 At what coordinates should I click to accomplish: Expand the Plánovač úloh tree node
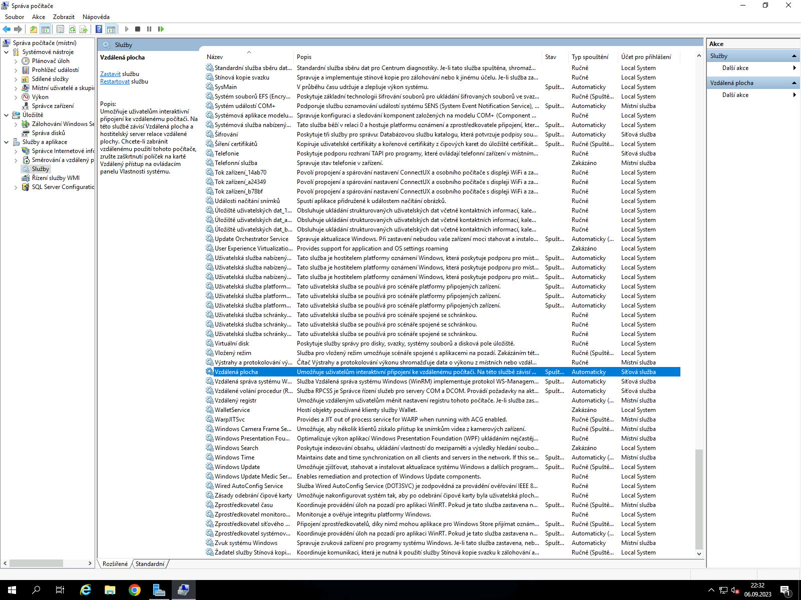click(16, 61)
